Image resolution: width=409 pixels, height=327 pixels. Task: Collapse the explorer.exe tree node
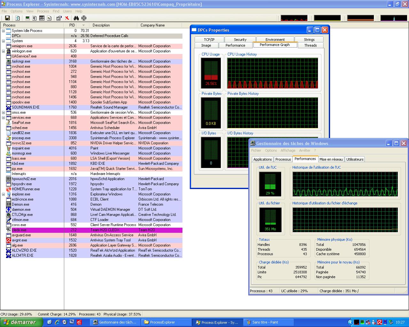4,194
